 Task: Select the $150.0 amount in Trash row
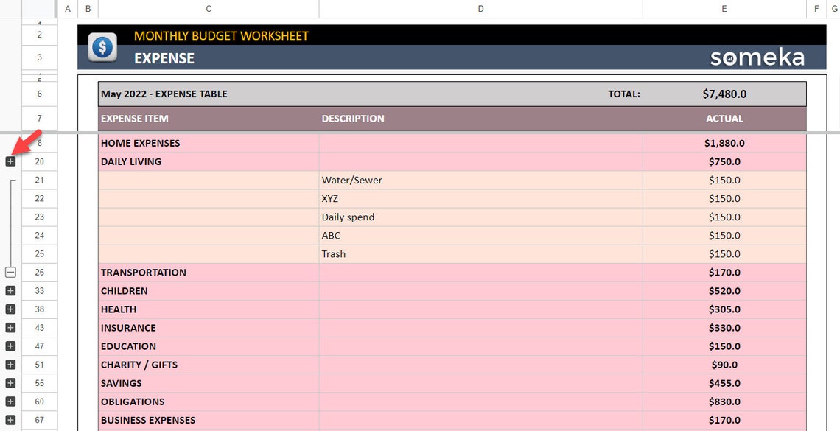(724, 253)
